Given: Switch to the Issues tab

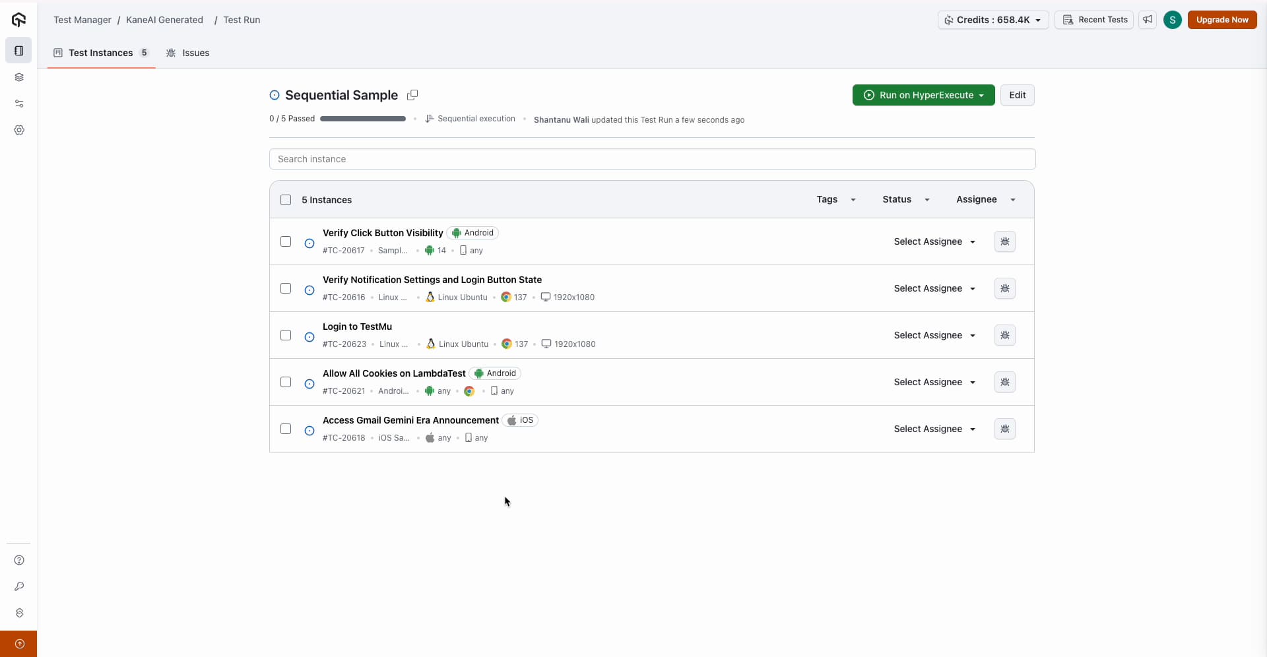Looking at the screenshot, I should tap(188, 53).
